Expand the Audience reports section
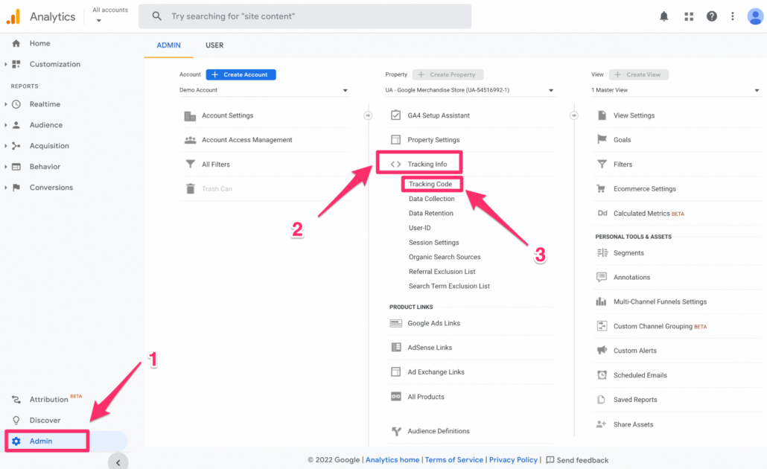Viewport: 767px width, 469px height. tap(45, 125)
